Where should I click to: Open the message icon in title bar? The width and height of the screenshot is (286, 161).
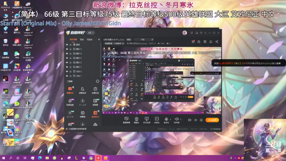pyautogui.click(x=192, y=33)
